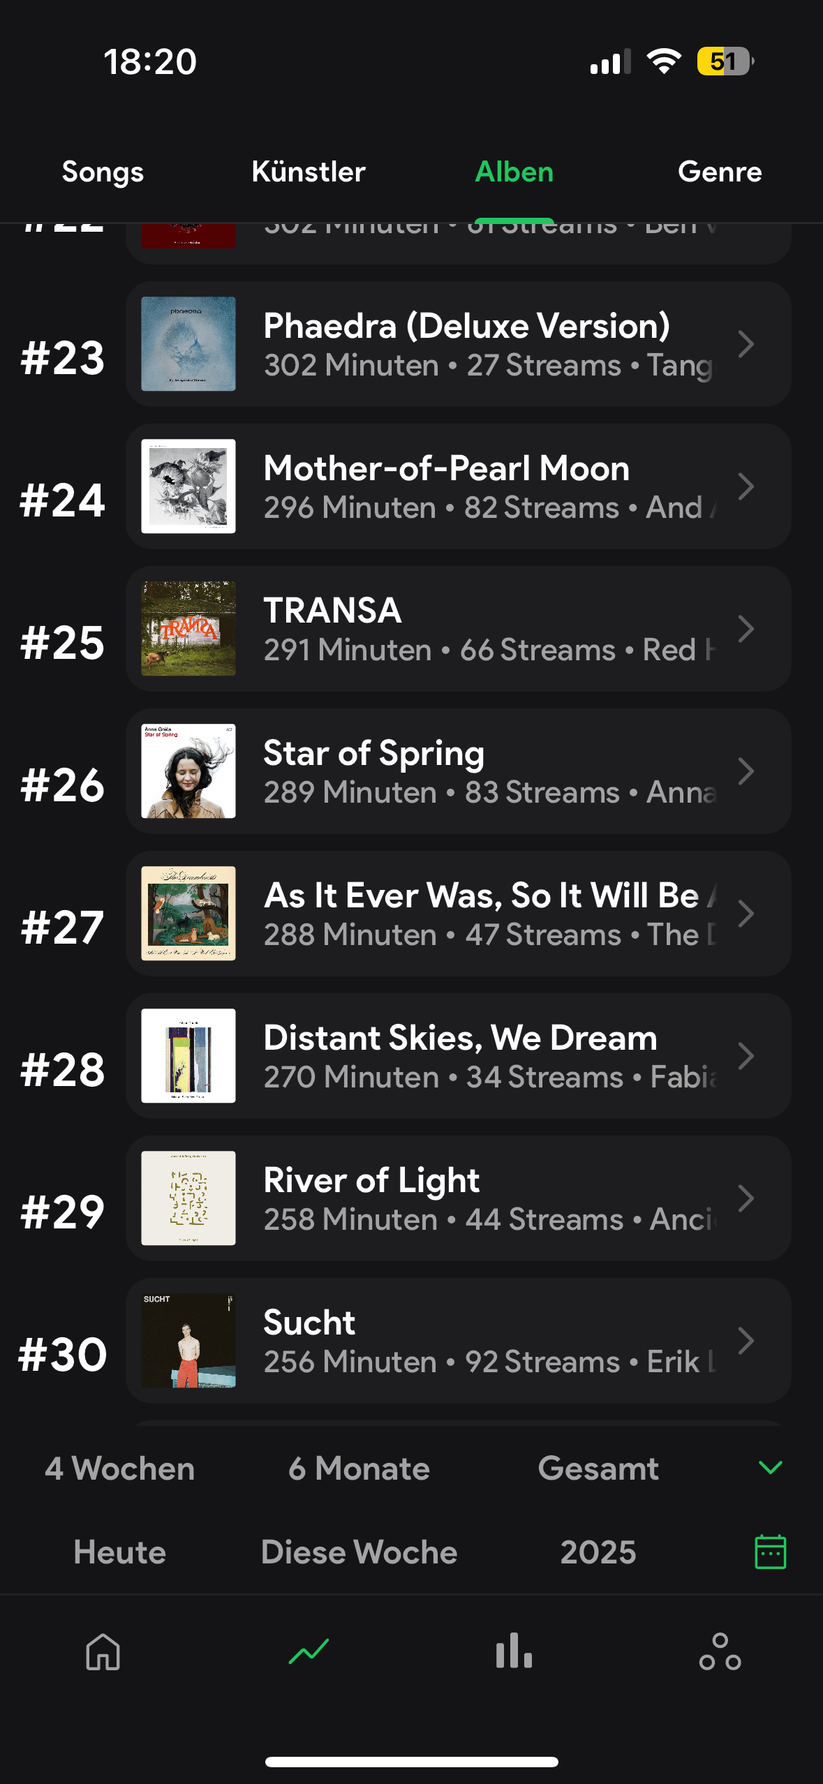Select the 6 Monate time range
Viewport: 823px width, 1784px height.
click(359, 1468)
